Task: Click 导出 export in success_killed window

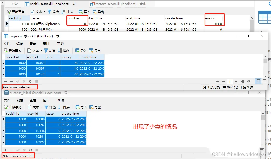Action: 95,107
